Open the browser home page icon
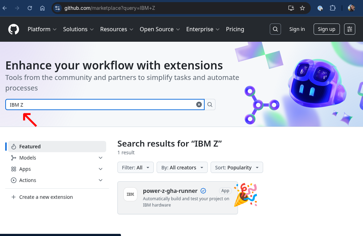Screen dimensions: 363x236 (x=42, y=8)
